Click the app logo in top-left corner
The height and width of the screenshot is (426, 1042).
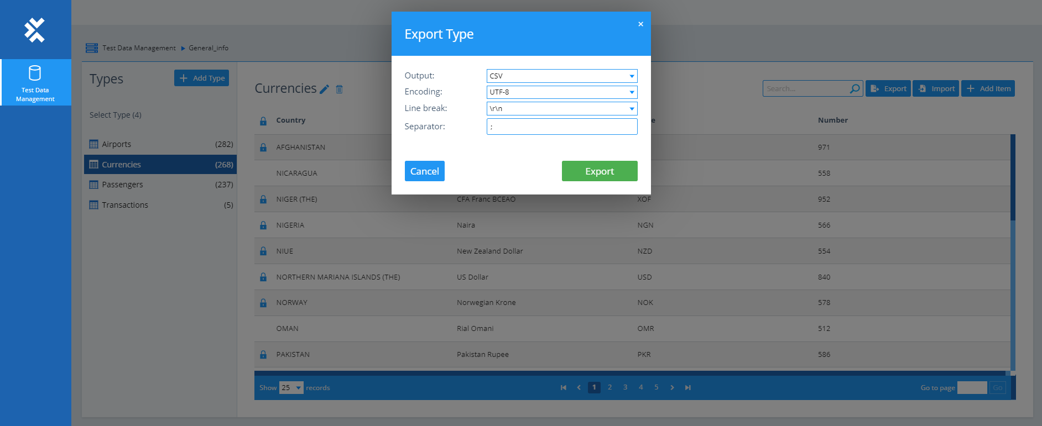point(34,30)
